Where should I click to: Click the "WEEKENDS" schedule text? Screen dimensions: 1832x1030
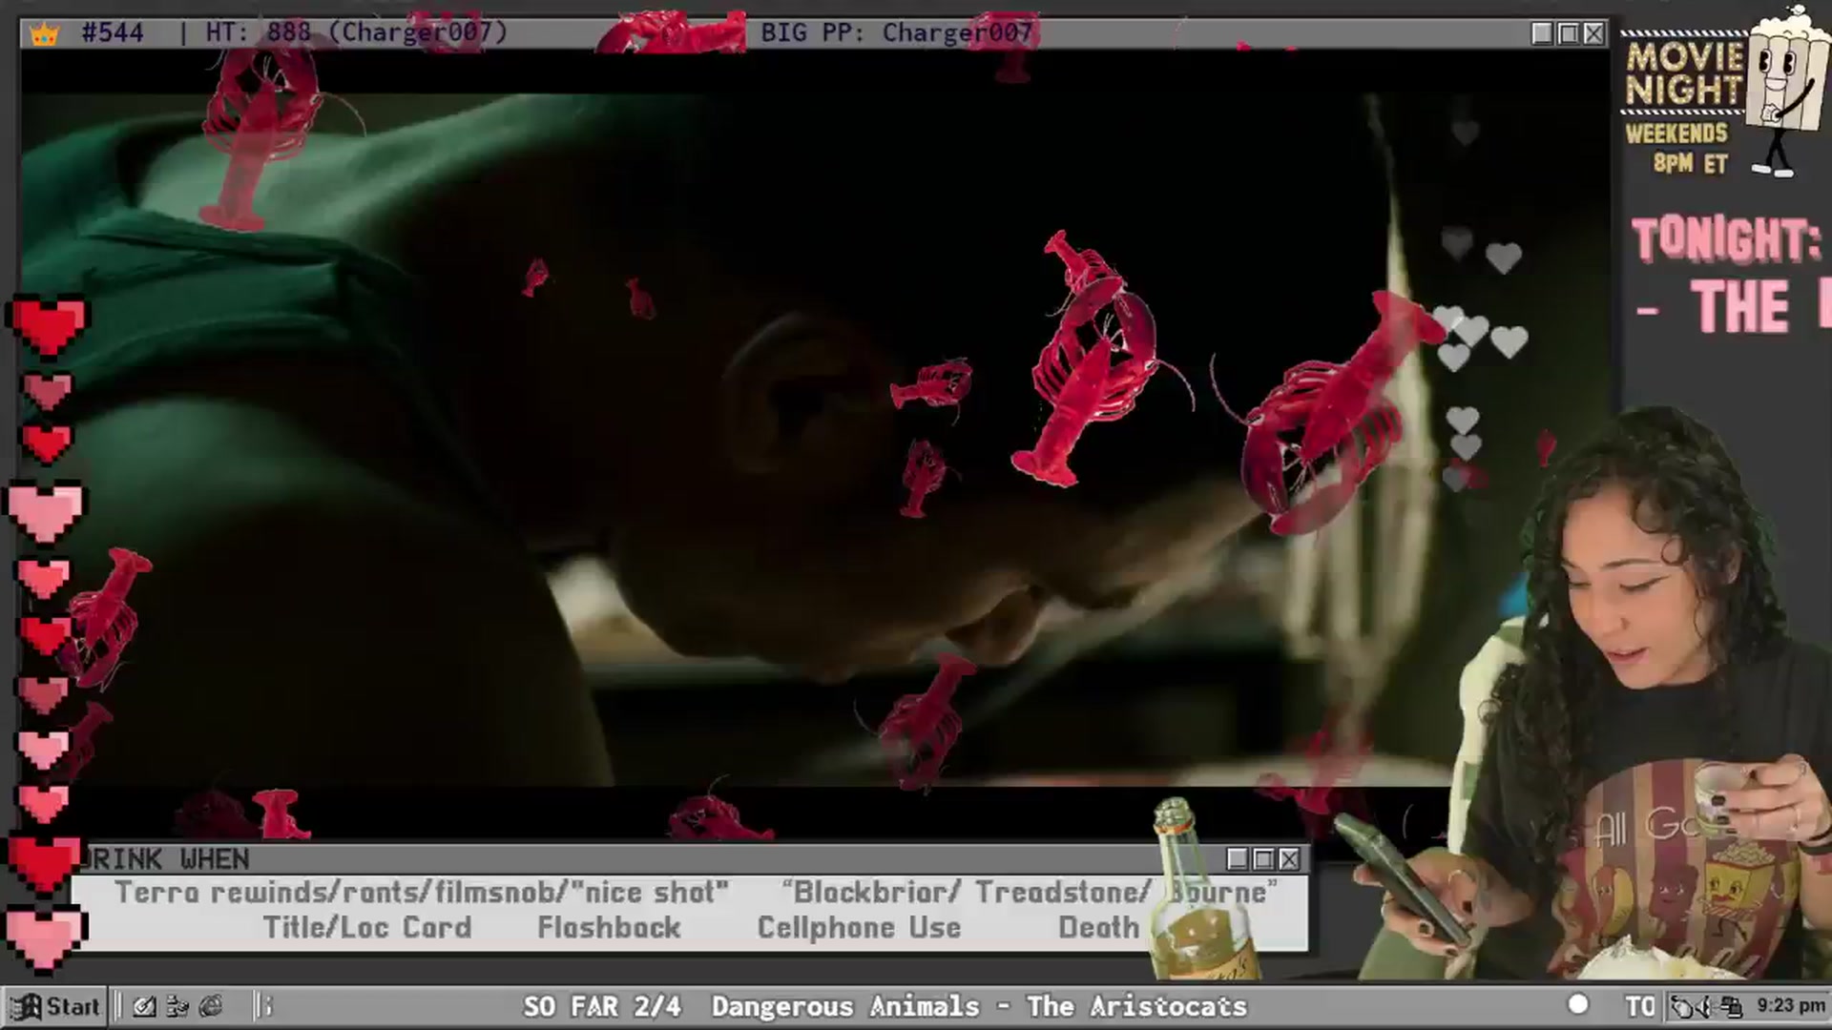point(1676,134)
